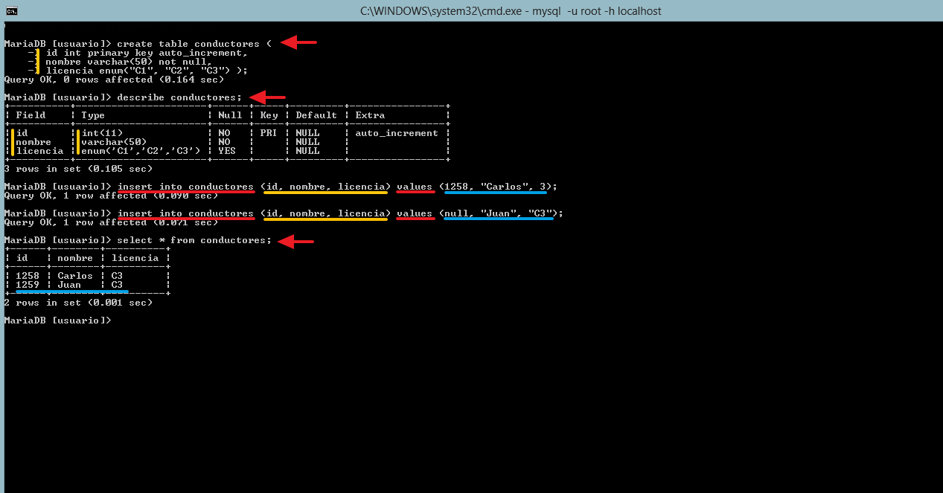Select the int(11) type cell
Viewport: 943px width, 493px height.
coord(102,133)
